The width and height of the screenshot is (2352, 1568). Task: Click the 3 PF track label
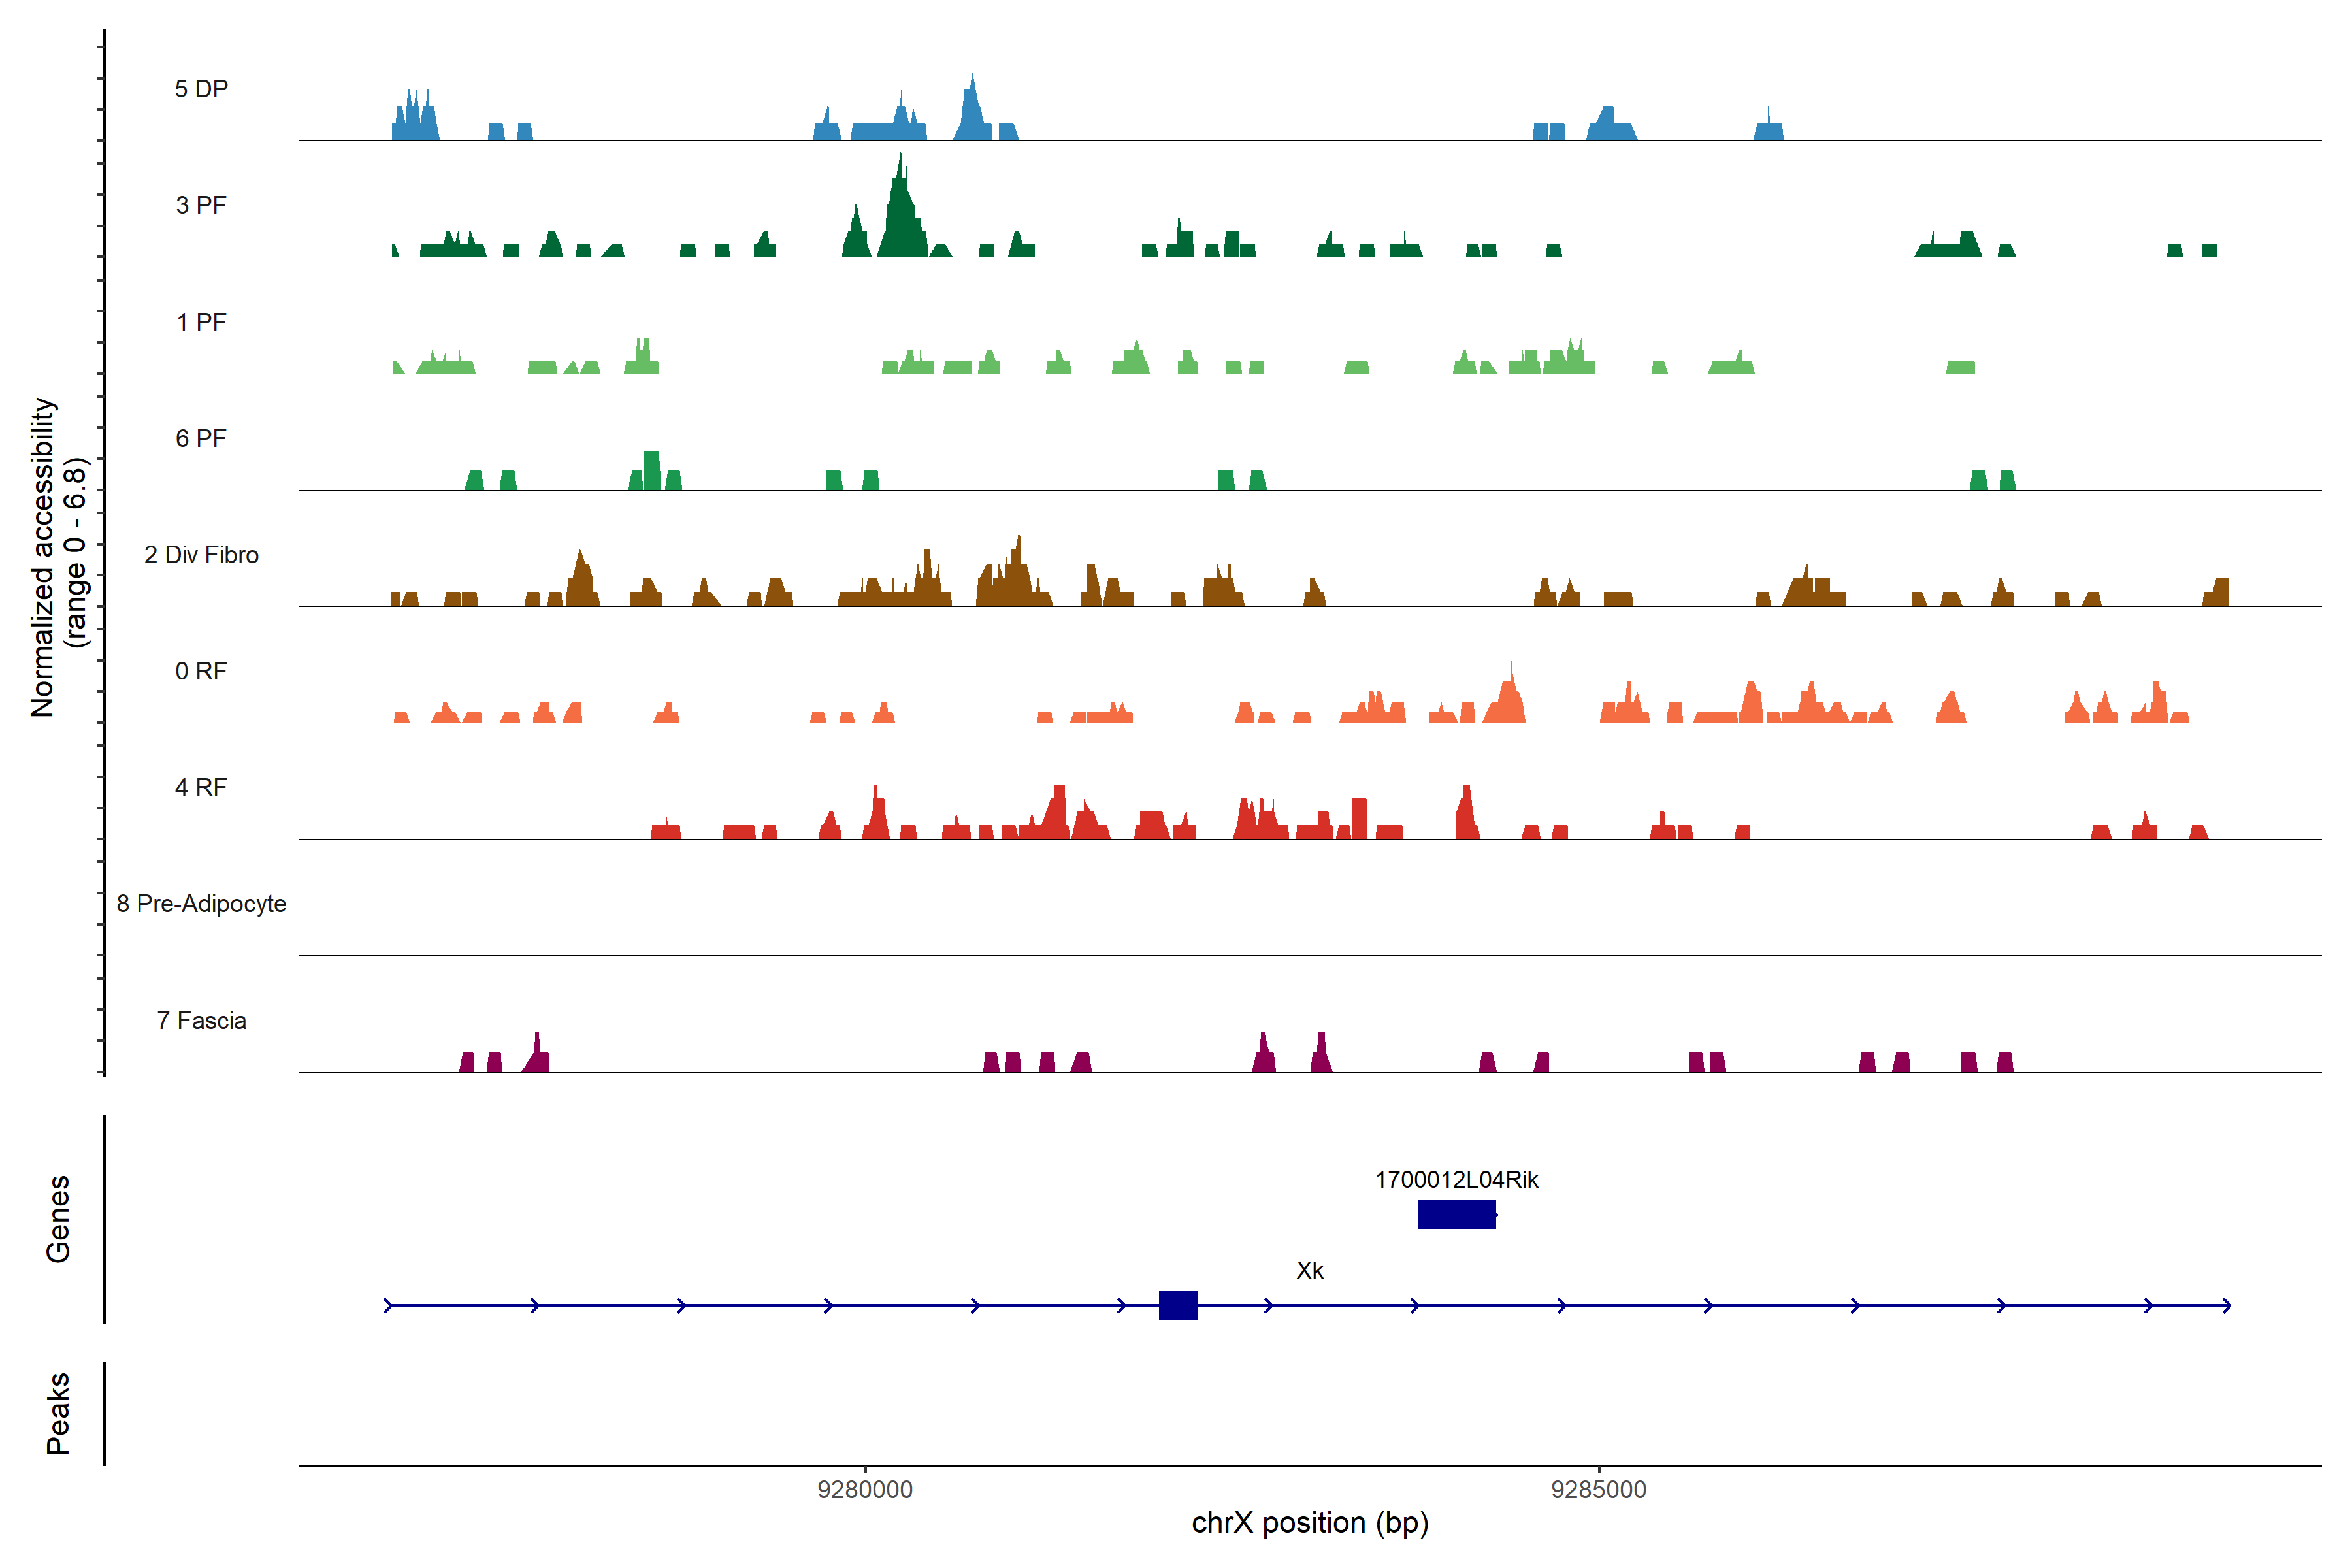click(201, 205)
